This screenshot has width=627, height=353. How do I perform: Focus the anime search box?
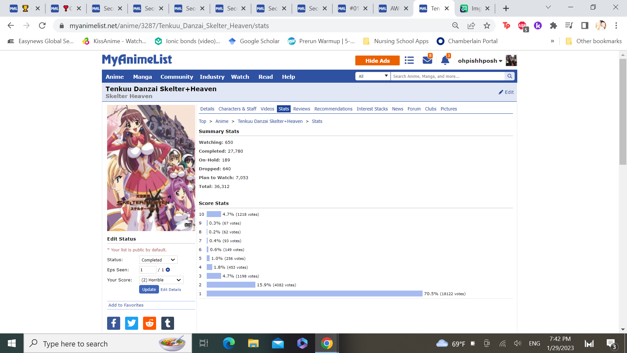point(447,76)
